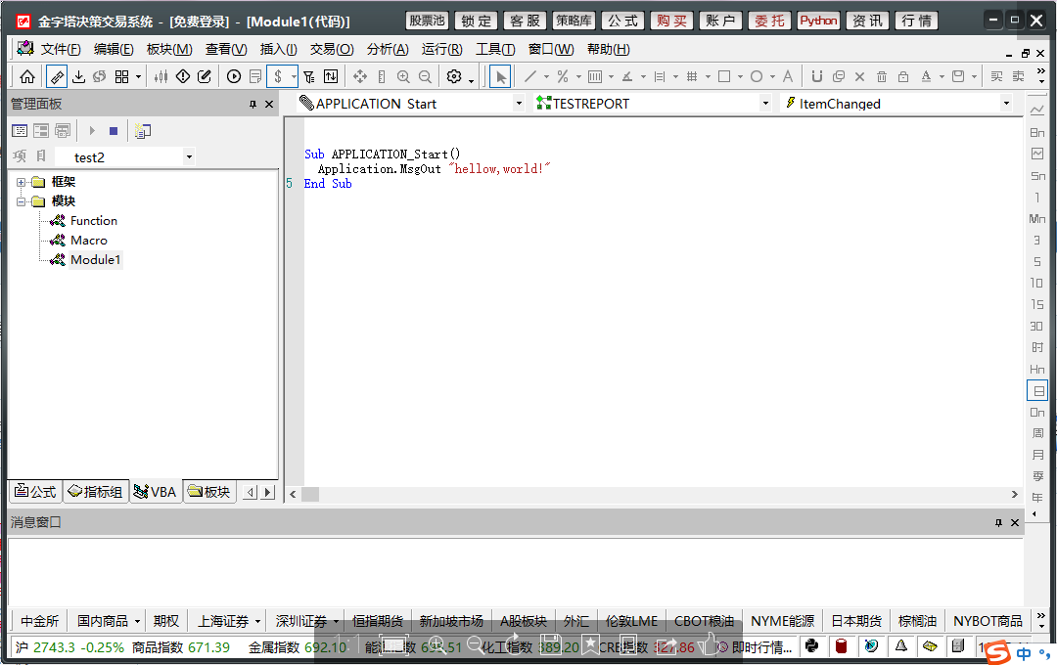Toggle the arrow pointer selection tool

click(x=500, y=76)
